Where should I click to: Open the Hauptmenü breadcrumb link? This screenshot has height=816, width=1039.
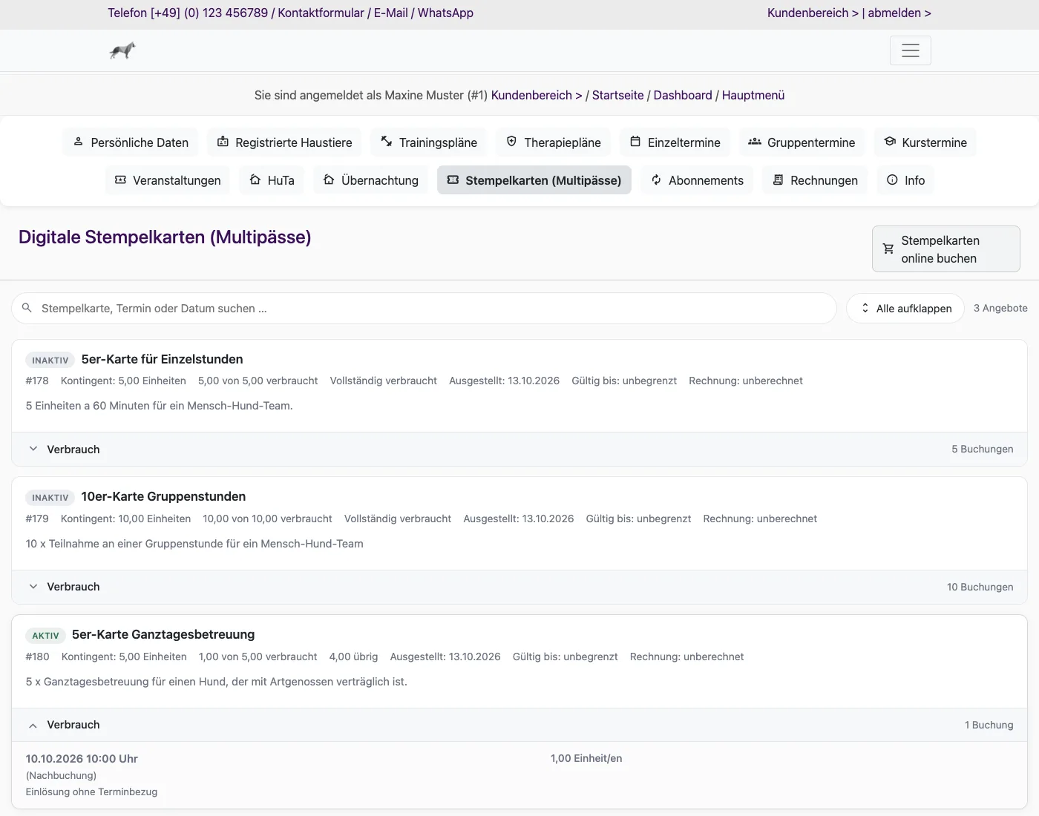click(753, 95)
